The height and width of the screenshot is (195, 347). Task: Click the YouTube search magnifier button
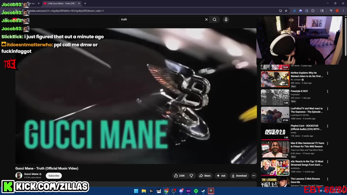[214, 19]
